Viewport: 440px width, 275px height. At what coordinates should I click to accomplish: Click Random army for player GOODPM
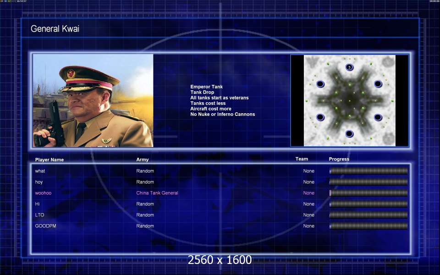(145, 226)
